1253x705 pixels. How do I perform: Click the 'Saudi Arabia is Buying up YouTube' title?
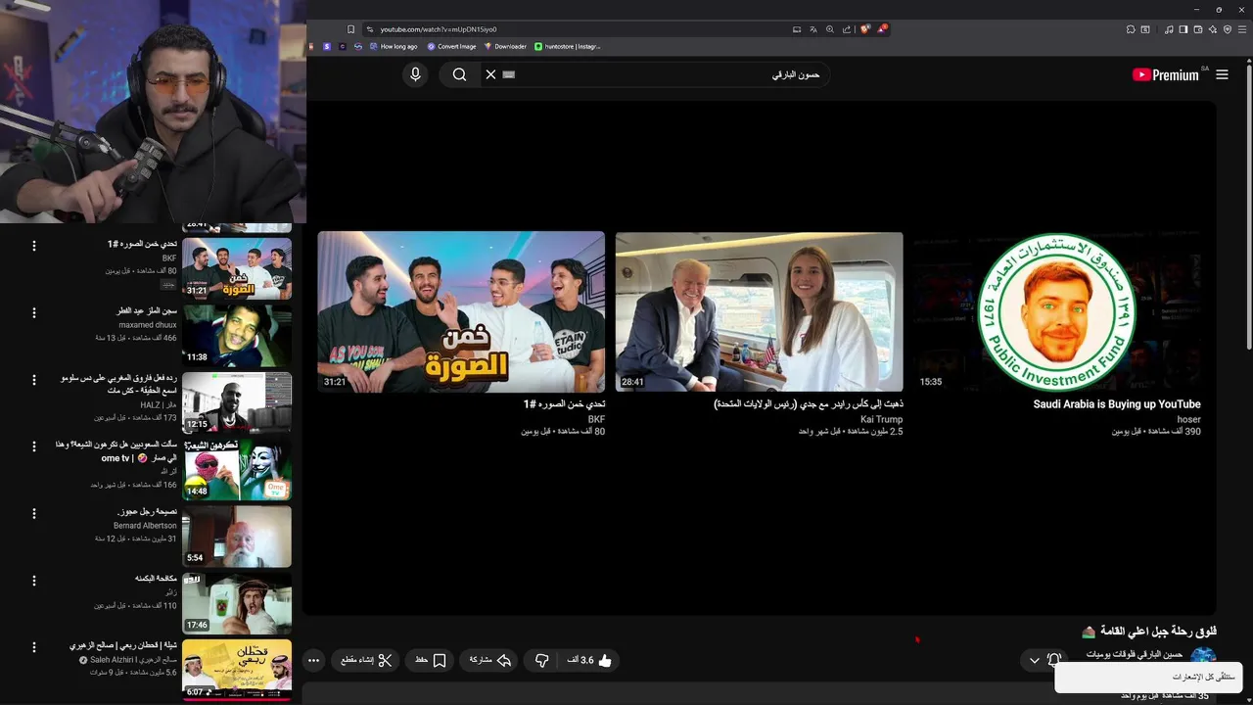[x=1117, y=404]
